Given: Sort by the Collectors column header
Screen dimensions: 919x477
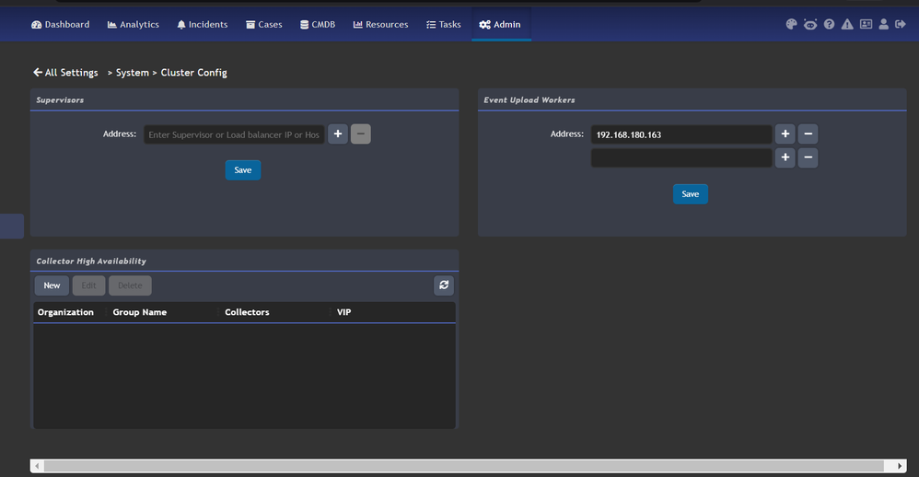Looking at the screenshot, I should click(247, 312).
